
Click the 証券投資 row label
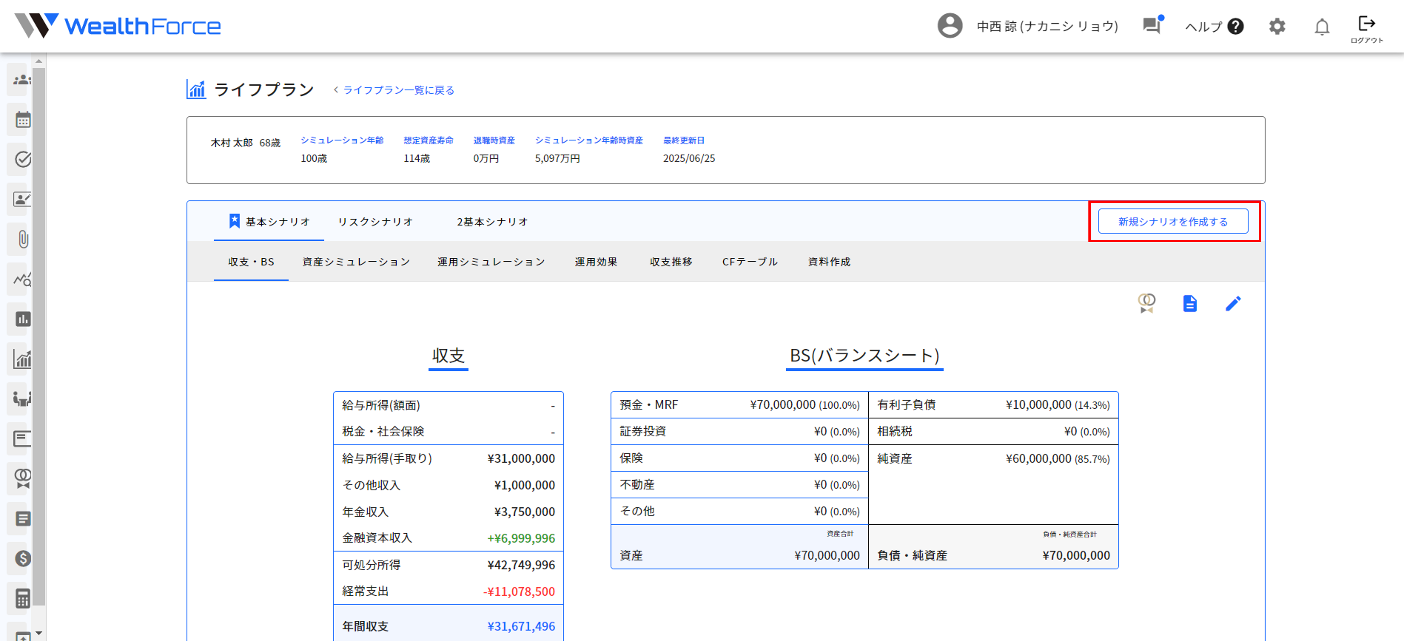[643, 431]
